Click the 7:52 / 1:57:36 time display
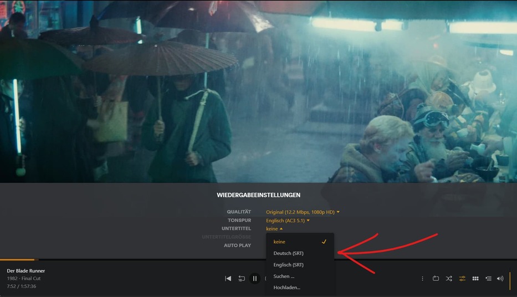517x297 pixels. pos(22,286)
